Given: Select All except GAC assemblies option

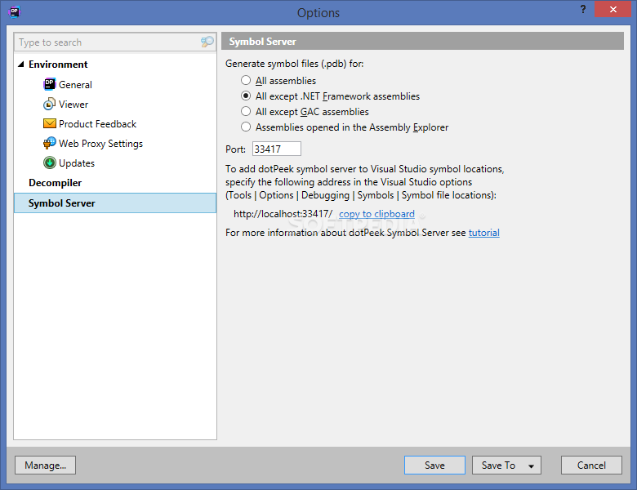Looking at the screenshot, I should [x=246, y=111].
